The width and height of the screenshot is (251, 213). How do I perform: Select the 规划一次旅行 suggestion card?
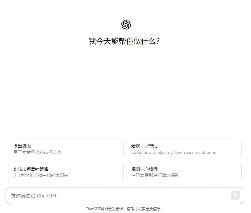coord(184,172)
